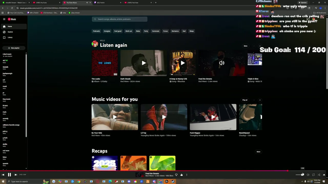Select the Feel good mood chip
This screenshot has width=328, height=184.
pyautogui.click(x=118, y=31)
